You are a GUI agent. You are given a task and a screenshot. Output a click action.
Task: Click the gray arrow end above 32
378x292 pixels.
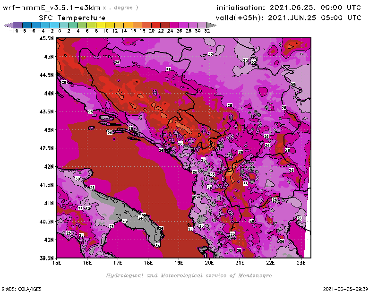pos(211,25)
